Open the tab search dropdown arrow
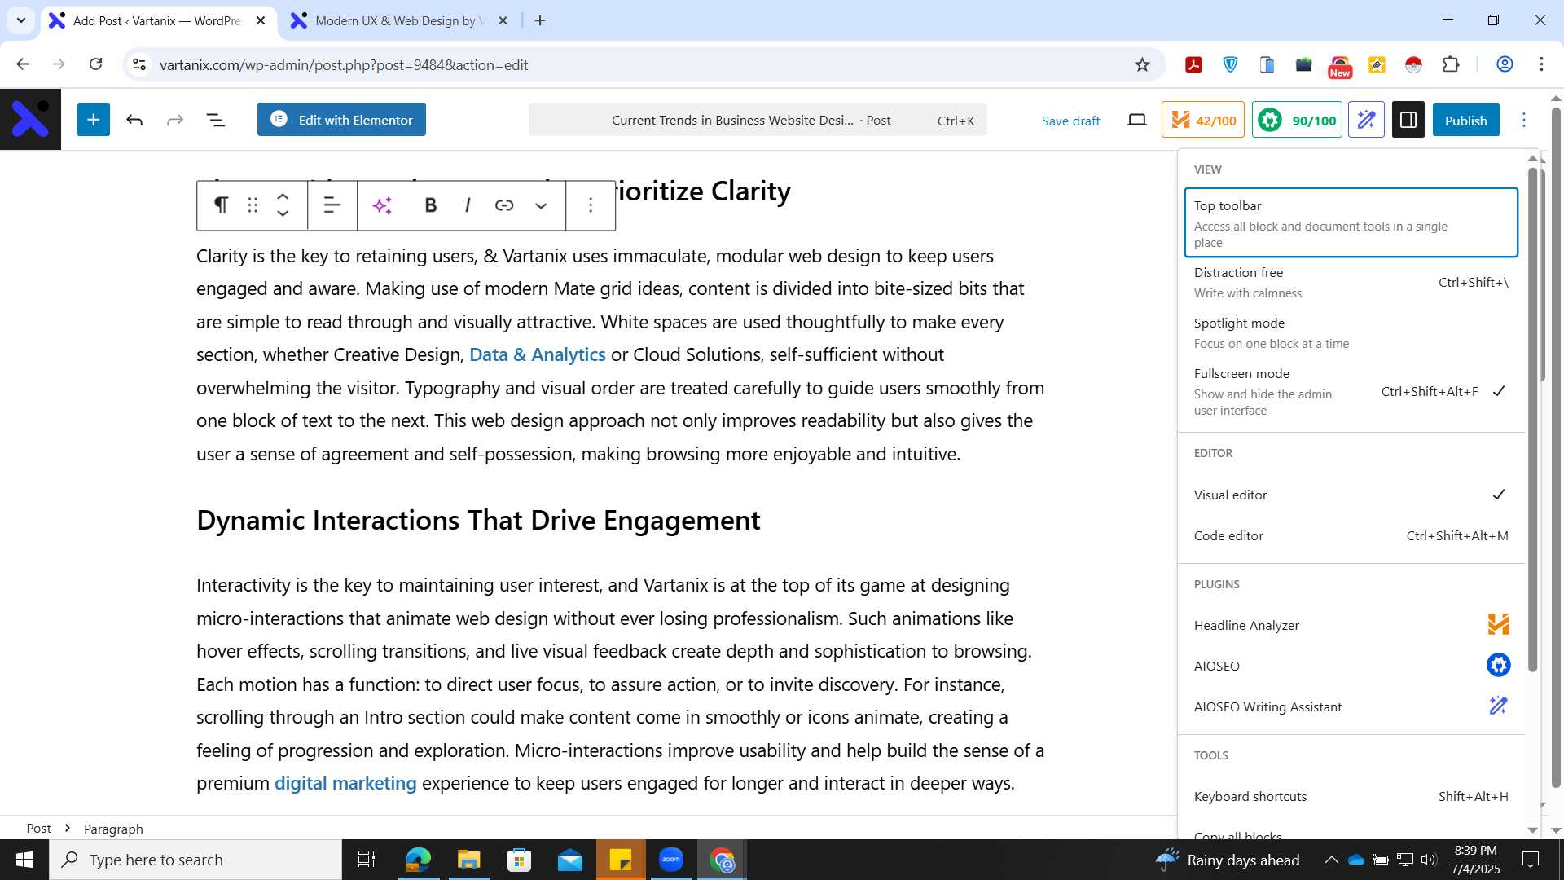1564x880 pixels. (21, 20)
